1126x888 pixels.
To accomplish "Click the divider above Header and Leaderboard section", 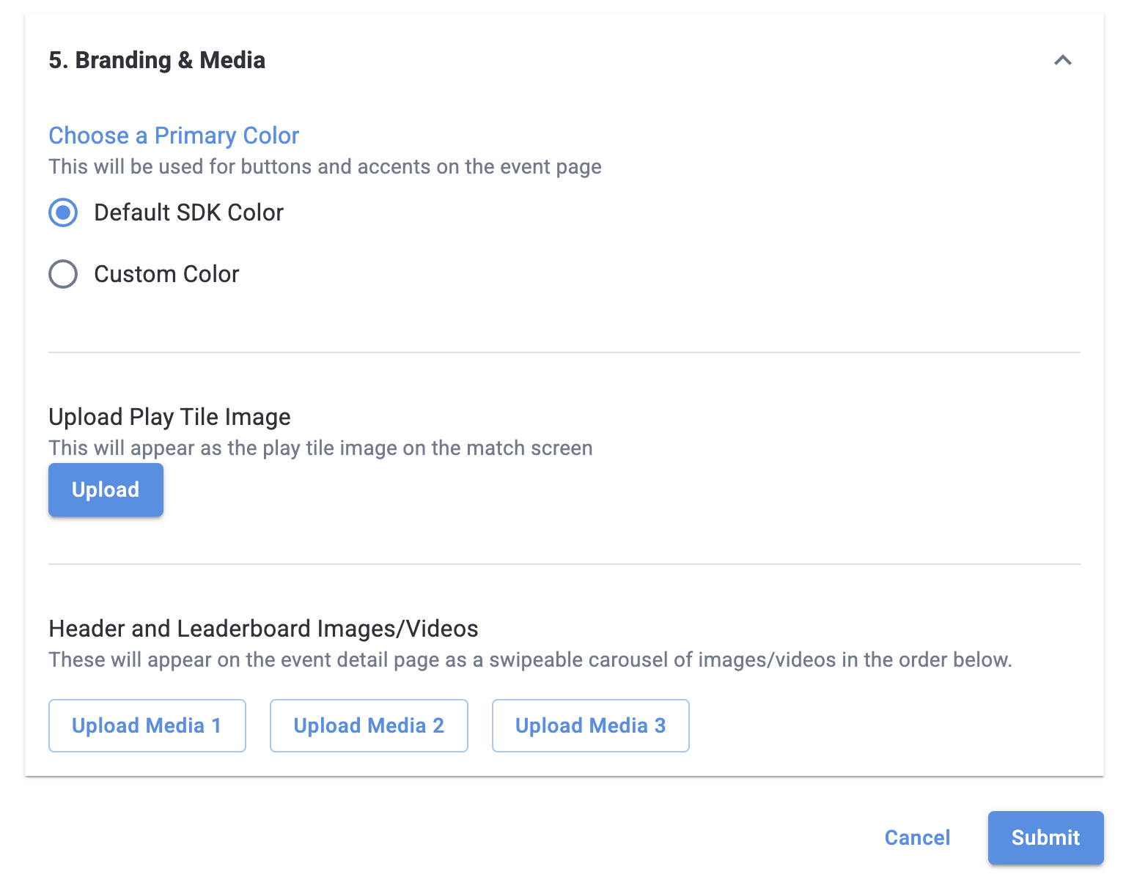I will point(564,564).
